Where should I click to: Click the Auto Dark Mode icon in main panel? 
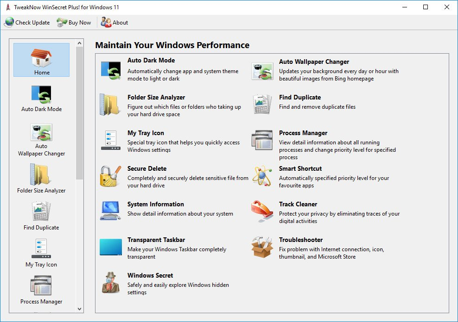click(x=110, y=69)
